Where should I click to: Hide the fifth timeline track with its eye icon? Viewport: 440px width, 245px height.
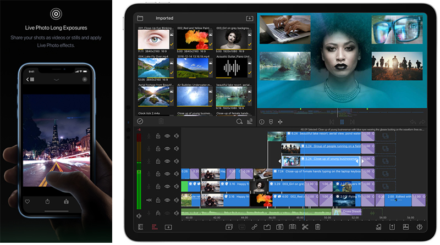pyautogui.click(x=167, y=186)
